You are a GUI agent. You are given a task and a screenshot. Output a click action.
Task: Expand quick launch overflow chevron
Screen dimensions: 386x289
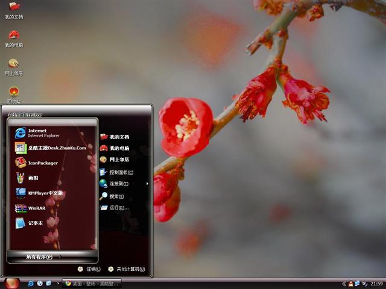coord(58,284)
